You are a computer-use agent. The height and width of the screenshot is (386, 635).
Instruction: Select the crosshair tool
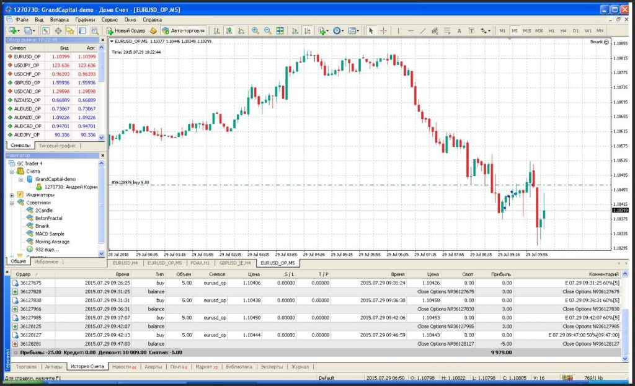383,31
